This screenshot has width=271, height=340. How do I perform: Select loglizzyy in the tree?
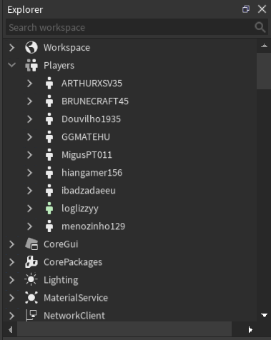tap(80, 209)
